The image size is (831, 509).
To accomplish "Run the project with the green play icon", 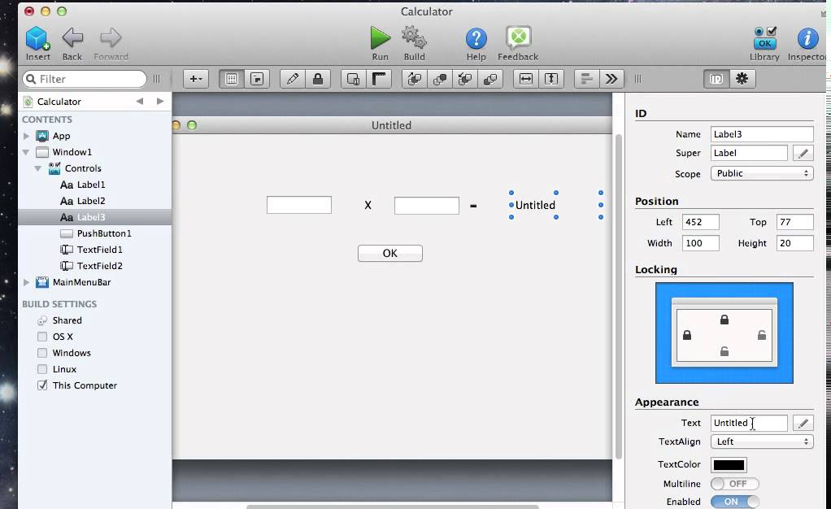I will point(380,38).
